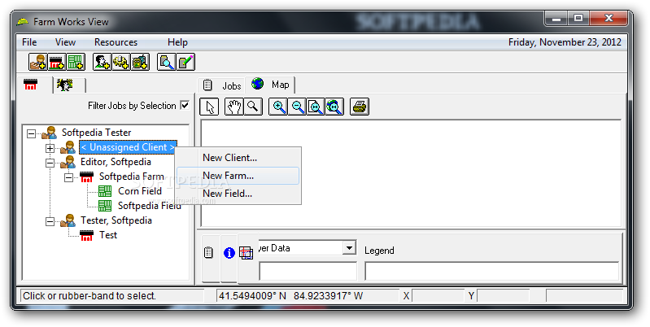Toggle Filter Jobs by Selection checkbox
Screen dimensions: 650x327
(185, 105)
